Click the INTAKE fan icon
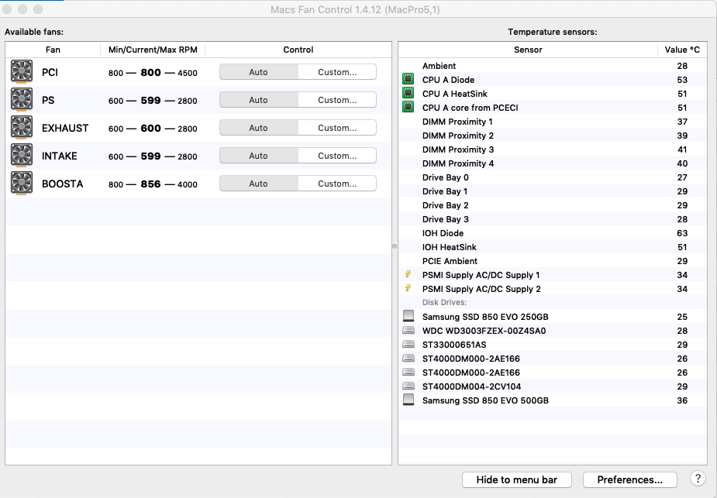Image resolution: width=717 pixels, height=498 pixels. [22, 156]
